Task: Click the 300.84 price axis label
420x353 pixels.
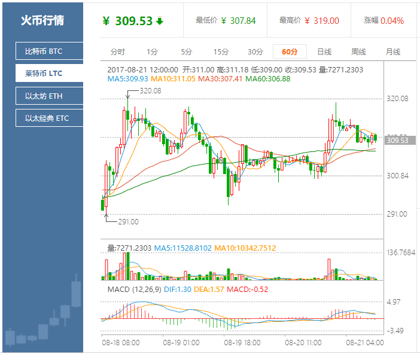Action: (397, 176)
